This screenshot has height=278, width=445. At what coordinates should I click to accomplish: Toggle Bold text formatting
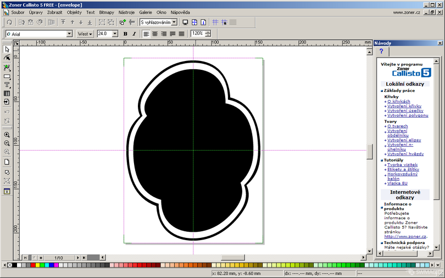(125, 34)
